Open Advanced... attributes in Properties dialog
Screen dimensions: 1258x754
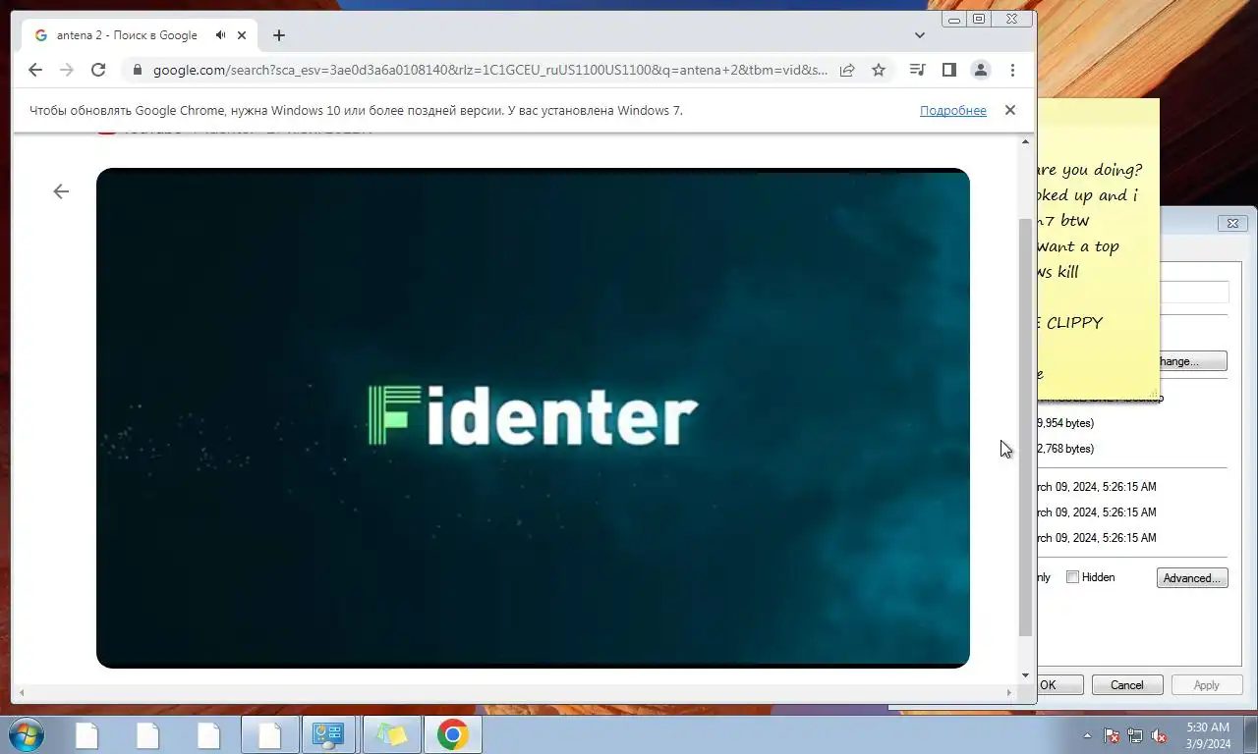(1192, 578)
